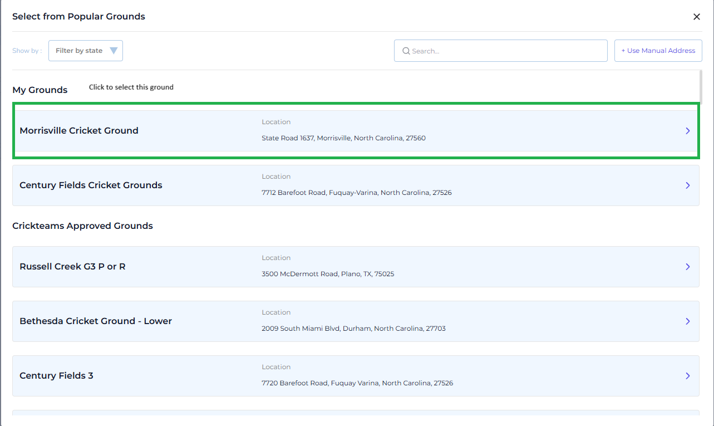Click address 3500 McDermott Road, Plano
This screenshot has height=426, width=714.
point(328,274)
